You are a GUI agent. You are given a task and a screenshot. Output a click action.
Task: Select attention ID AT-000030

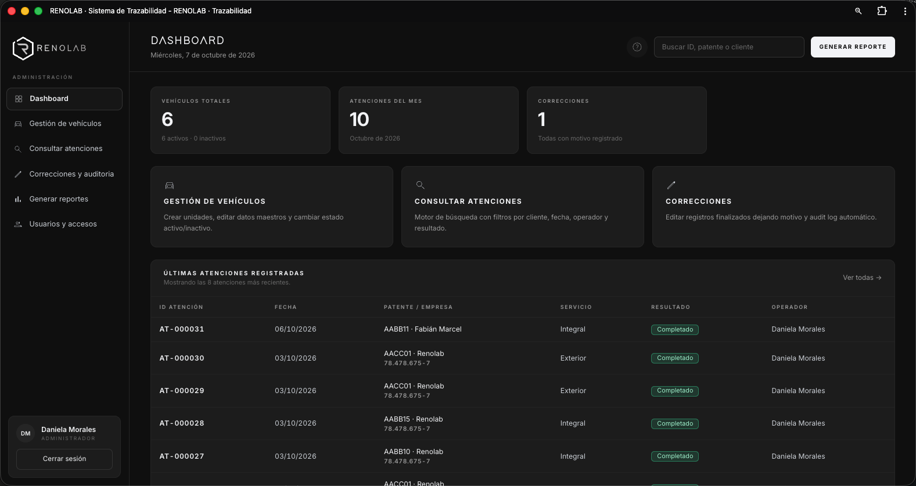point(182,358)
